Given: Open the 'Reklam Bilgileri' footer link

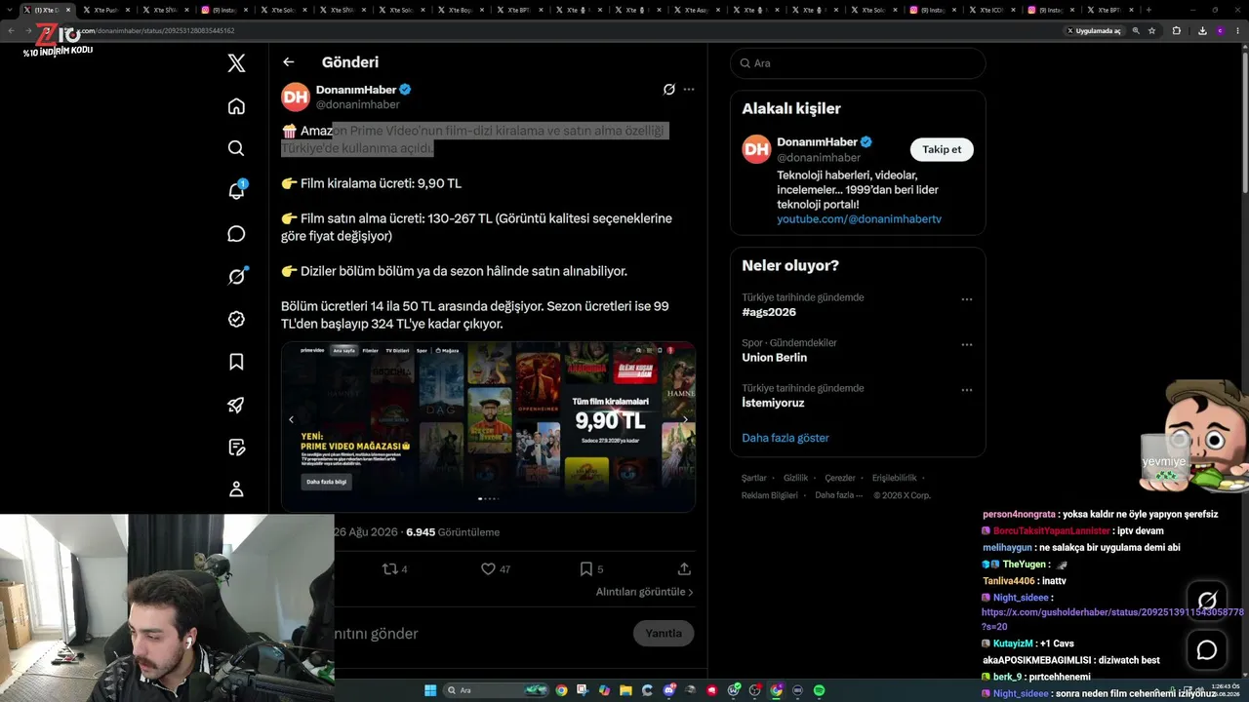Looking at the screenshot, I should coord(770,495).
